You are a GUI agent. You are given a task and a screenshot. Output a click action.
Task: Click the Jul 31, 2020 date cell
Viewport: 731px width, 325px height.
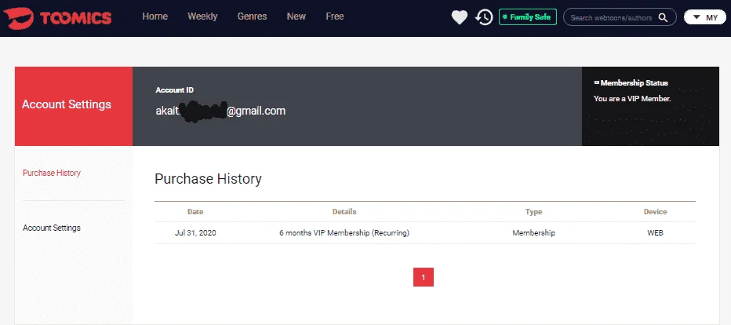click(195, 232)
